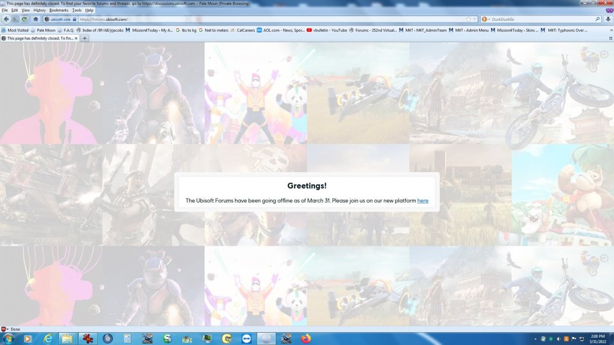Show more bookmarks with the chevron
Viewport: 614px width, 345px height.
(x=611, y=30)
